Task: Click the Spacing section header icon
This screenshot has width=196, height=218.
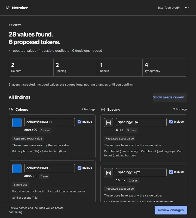Action: tap(103, 110)
